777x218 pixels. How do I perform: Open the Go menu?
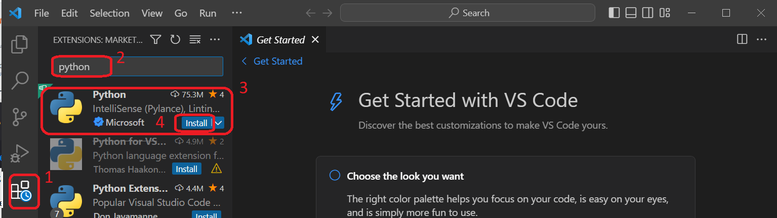181,13
